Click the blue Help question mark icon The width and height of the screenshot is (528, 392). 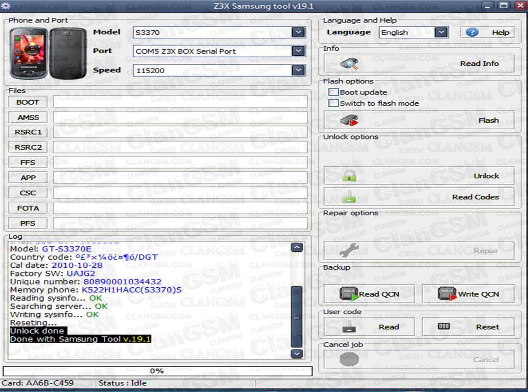(472, 32)
